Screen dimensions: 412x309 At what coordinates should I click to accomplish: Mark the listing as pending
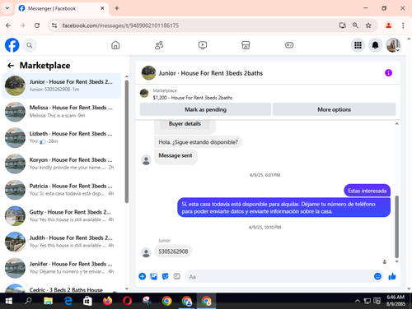pyautogui.click(x=205, y=109)
